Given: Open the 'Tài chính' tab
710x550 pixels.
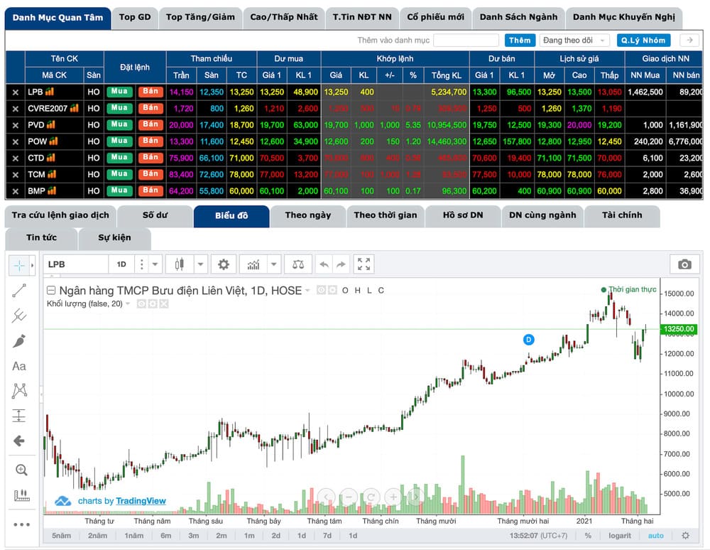Looking at the screenshot, I should pyautogui.click(x=622, y=215).
